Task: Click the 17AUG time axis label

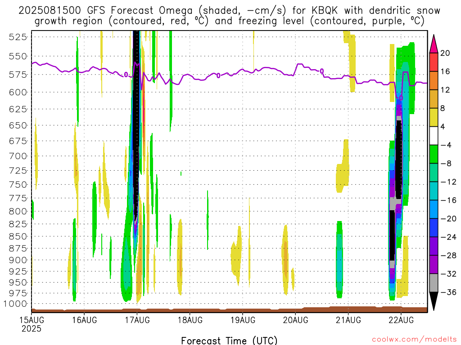Action: click(x=137, y=320)
